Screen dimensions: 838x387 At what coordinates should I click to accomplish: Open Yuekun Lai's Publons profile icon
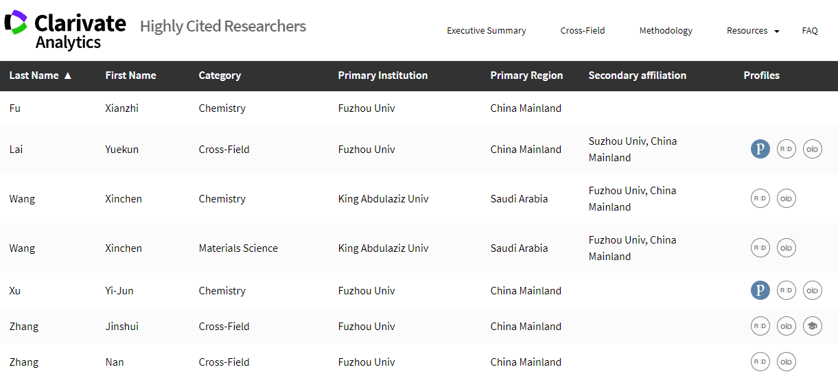tap(760, 149)
